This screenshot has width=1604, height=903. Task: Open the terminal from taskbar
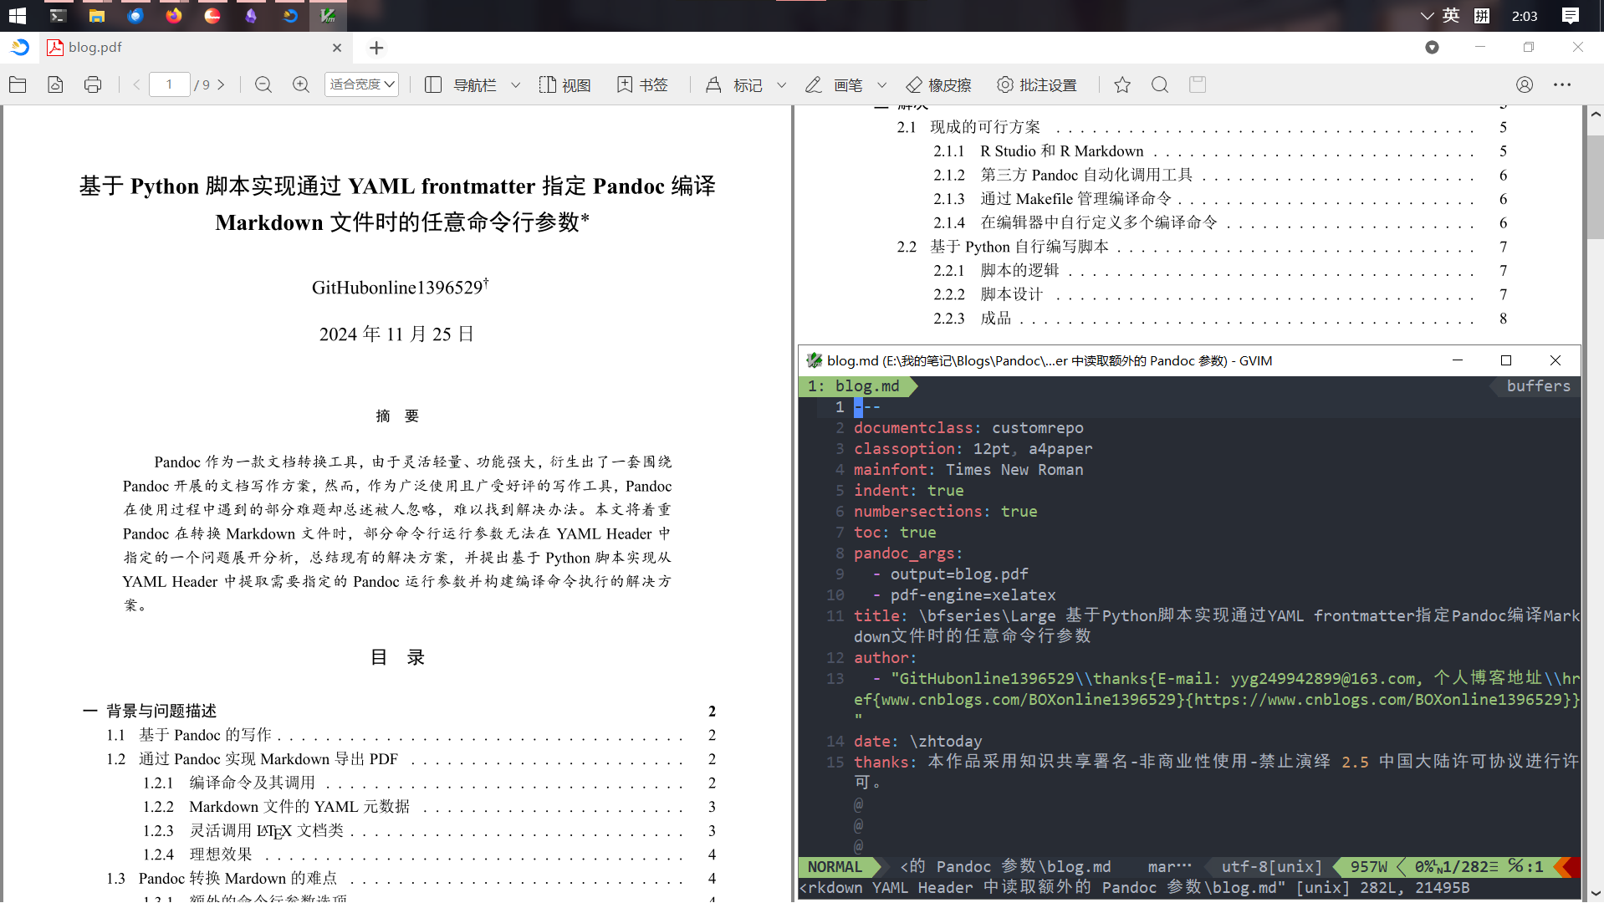click(58, 16)
